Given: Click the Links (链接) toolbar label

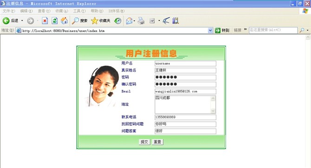Looking at the screenshot, I should pyautogui.click(x=237, y=30).
